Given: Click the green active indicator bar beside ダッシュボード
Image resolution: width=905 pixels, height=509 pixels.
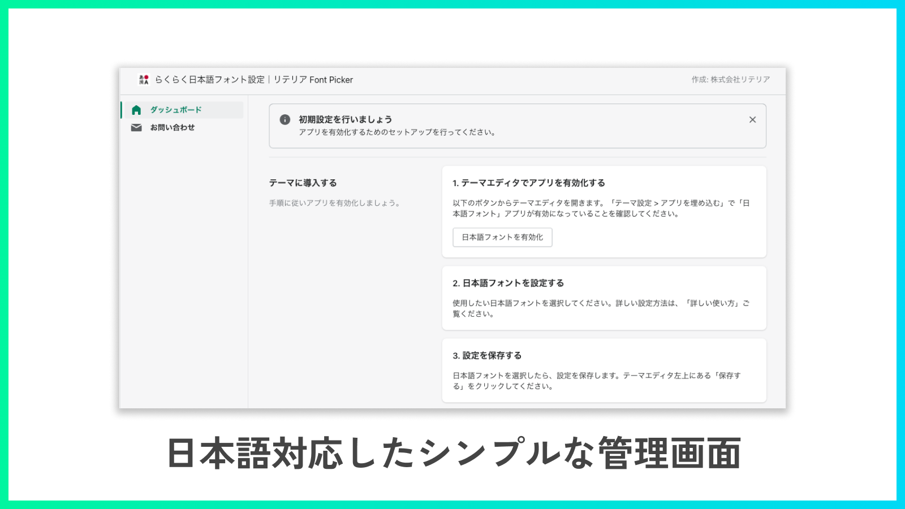Looking at the screenshot, I should [120, 110].
